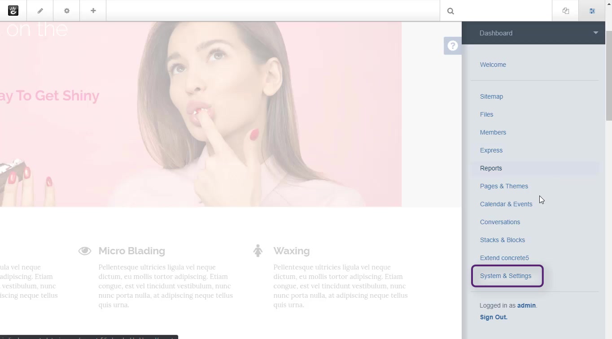Select the Reports menu item
Image resolution: width=612 pixels, height=339 pixels.
tap(491, 168)
